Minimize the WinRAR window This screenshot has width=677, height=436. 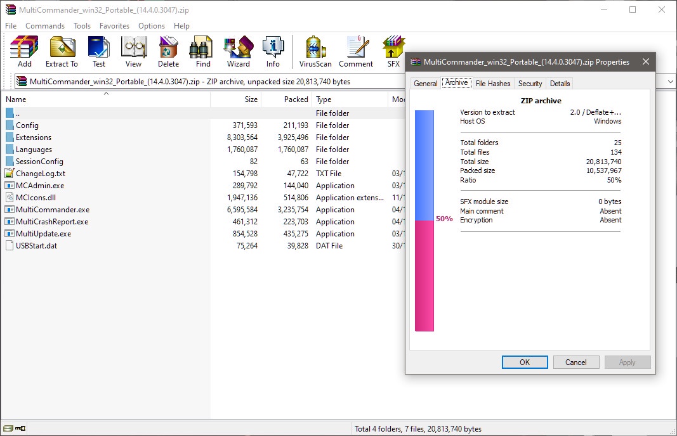(x=604, y=10)
